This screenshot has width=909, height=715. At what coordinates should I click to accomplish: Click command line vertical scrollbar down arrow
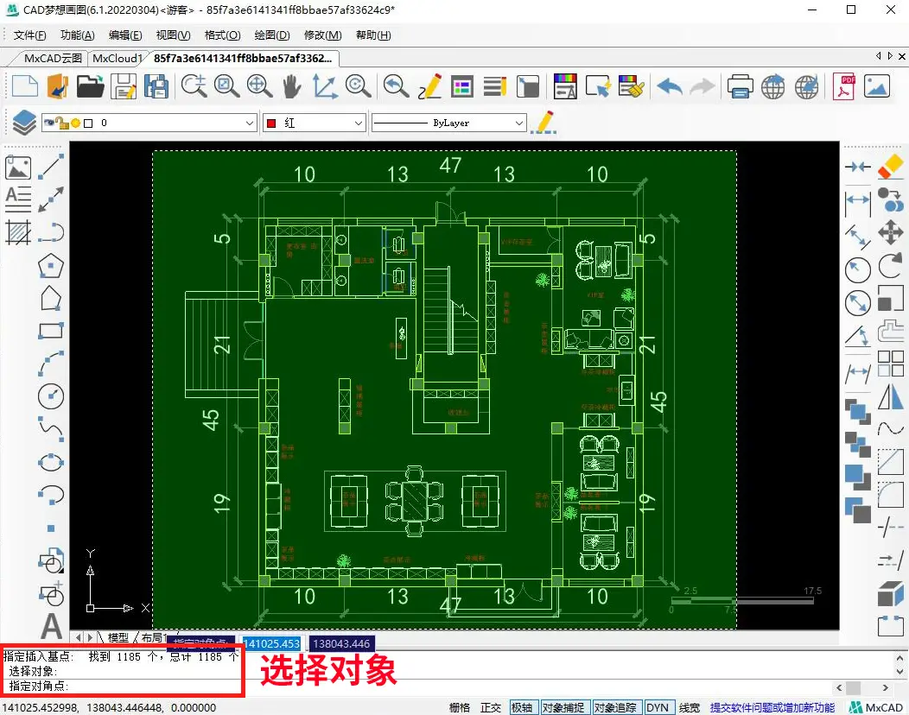click(x=899, y=672)
